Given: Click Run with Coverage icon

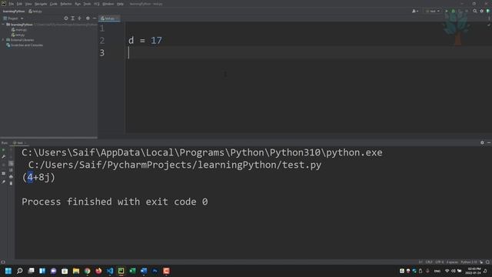Looking at the screenshot, I should (460, 12).
